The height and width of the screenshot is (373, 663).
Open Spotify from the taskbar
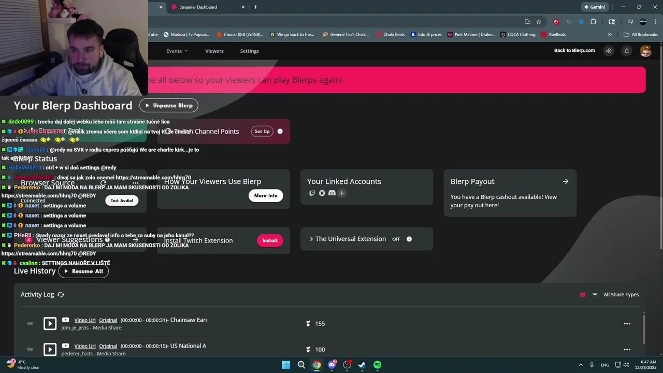pyautogui.click(x=378, y=365)
